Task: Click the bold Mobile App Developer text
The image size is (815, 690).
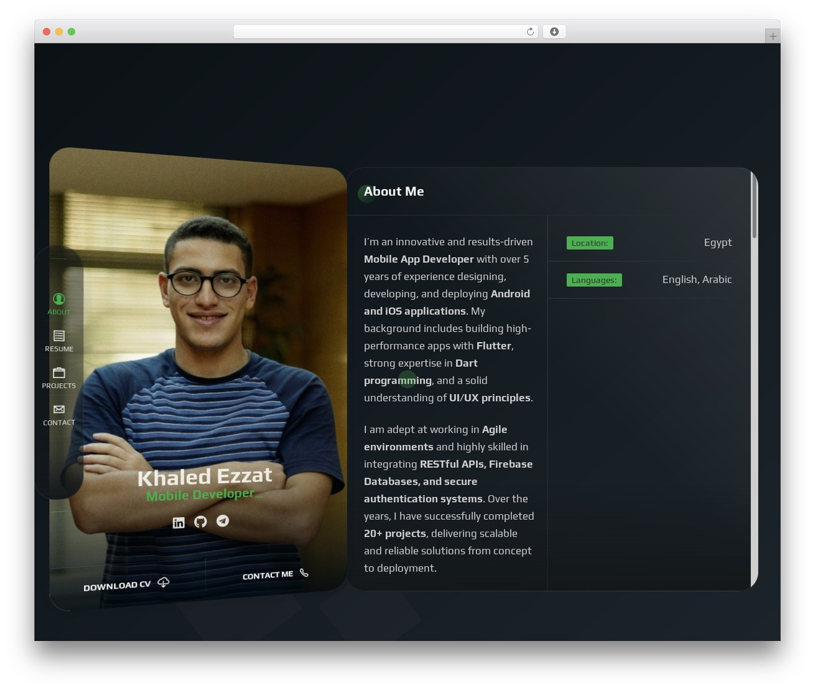Action: pos(418,259)
